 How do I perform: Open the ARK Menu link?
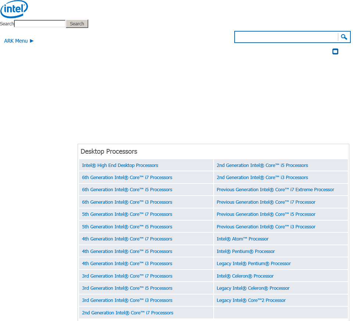pos(16,41)
